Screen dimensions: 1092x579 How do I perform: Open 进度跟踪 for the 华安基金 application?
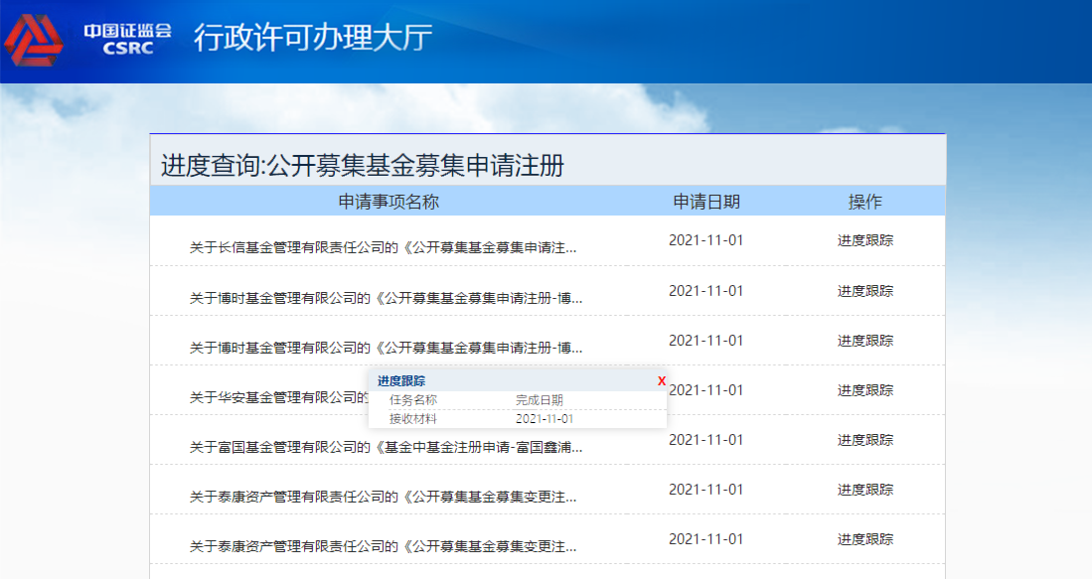[x=865, y=390]
